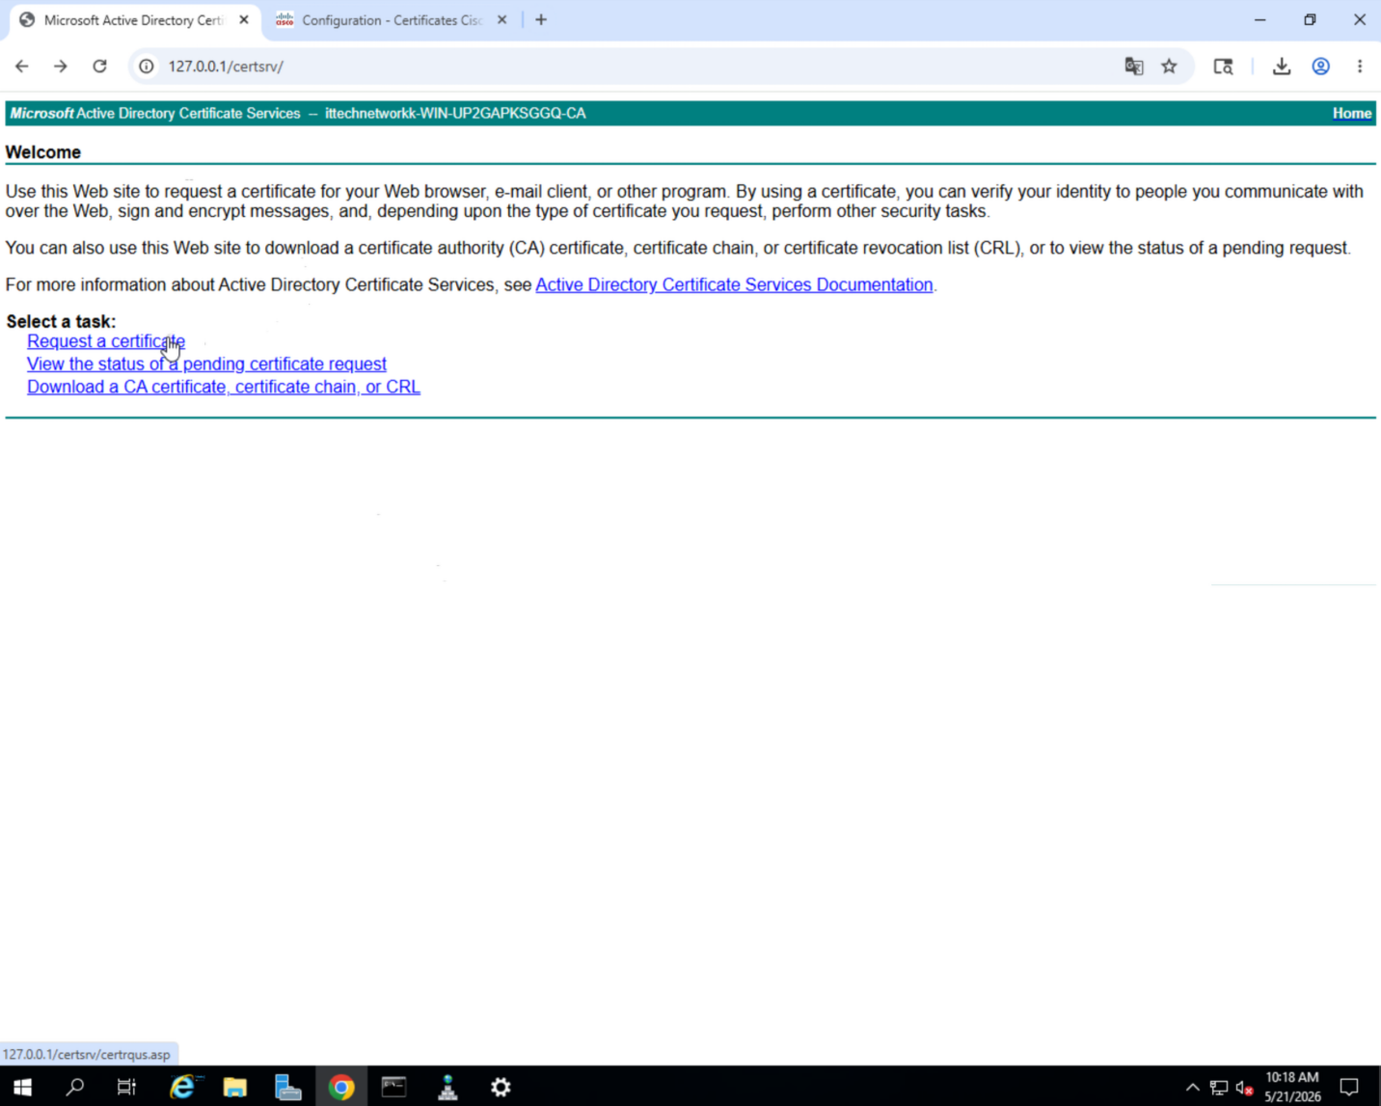Click the Home link in the banner
Image resolution: width=1381 pixels, height=1106 pixels.
point(1352,114)
